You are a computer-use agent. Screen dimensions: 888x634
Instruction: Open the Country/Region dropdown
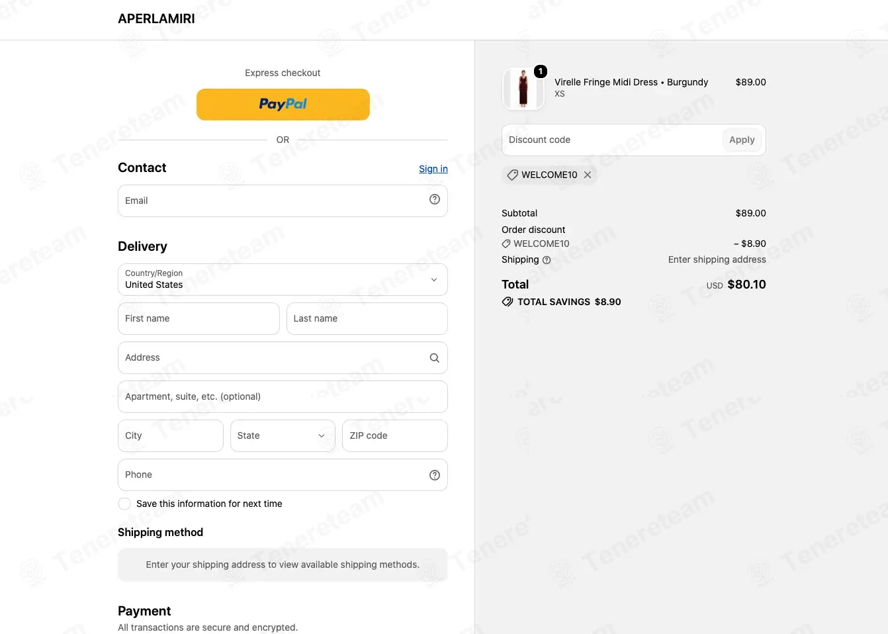point(283,279)
